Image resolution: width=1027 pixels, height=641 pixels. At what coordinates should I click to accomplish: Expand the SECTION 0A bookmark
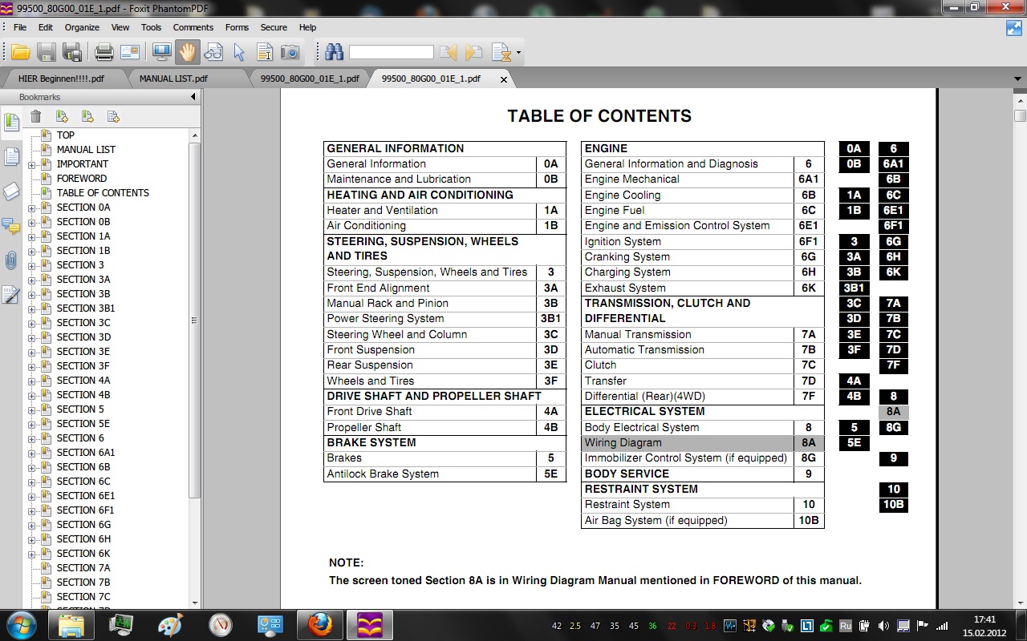tap(32, 208)
